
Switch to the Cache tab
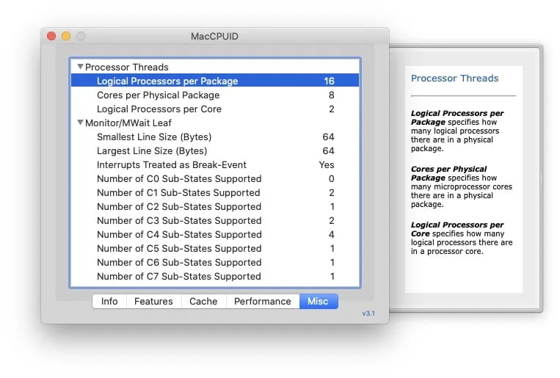click(203, 301)
